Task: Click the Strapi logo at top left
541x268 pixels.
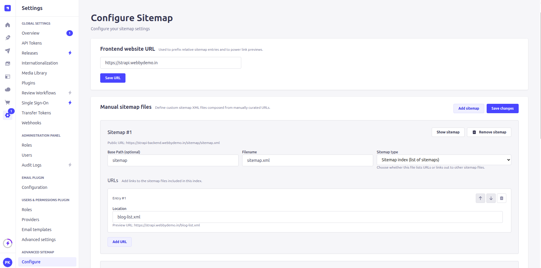Action: click(7, 8)
